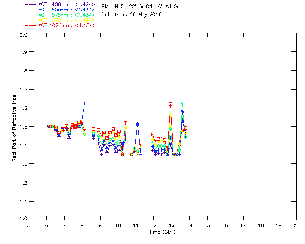The image size is (305, 244).
Task: Click the x-axis tick label 14
Action: tap(190, 225)
